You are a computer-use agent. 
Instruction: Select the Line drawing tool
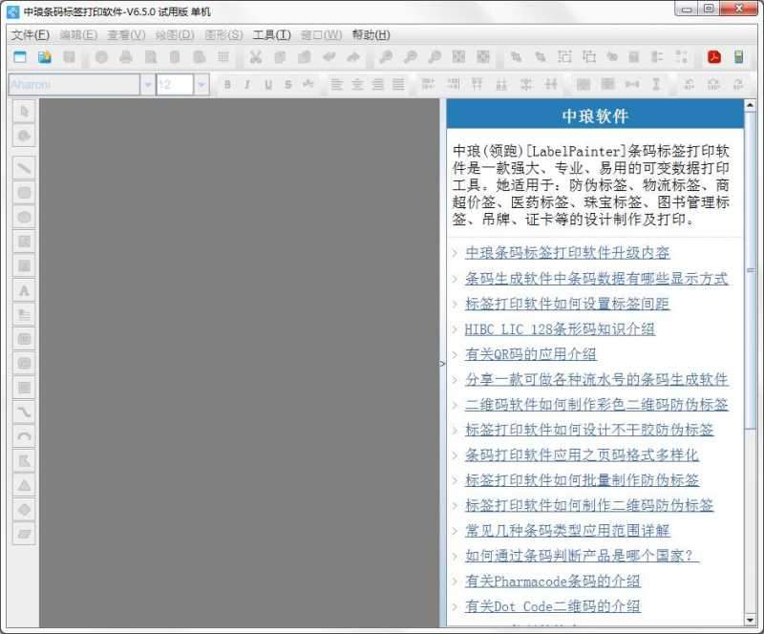pos(24,168)
